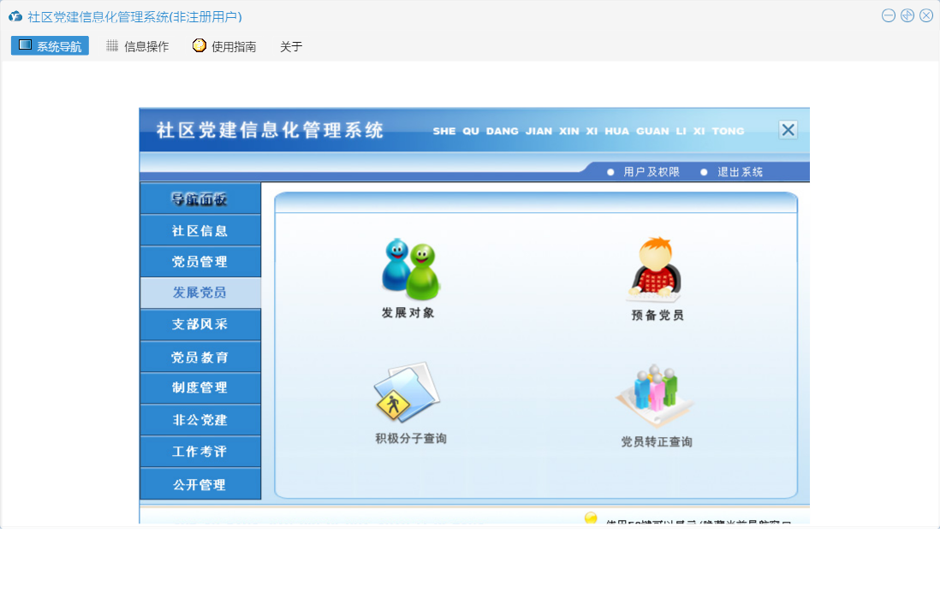Image resolution: width=940 pixels, height=615 pixels.
Task: Click the 党员转正查询 label
Action: pos(657,441)
